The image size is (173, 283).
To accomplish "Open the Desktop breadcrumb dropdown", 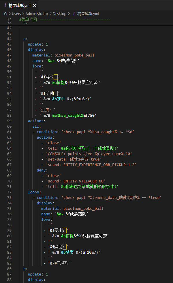I will 59,14.
